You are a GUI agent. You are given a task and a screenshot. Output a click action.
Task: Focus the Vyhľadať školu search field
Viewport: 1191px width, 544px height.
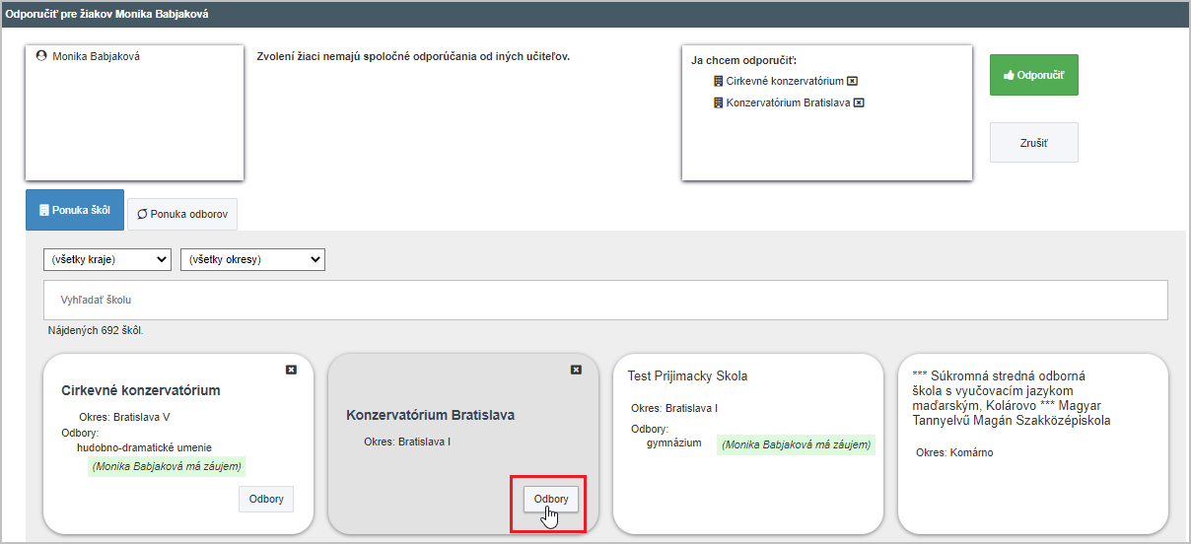point(605,300)
